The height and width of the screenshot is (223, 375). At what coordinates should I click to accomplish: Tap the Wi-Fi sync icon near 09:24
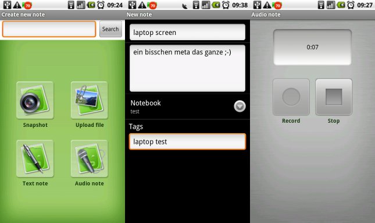71,5
